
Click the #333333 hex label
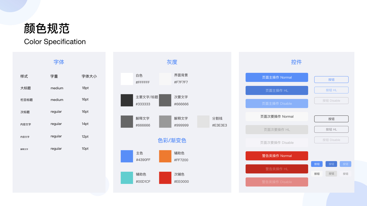[x=143, y=104]
